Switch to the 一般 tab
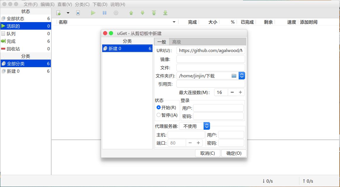Screen dimensions: 340x187 coord(162,42)
